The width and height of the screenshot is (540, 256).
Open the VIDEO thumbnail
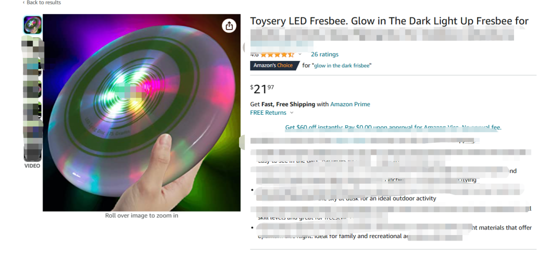tap(32, 154)
